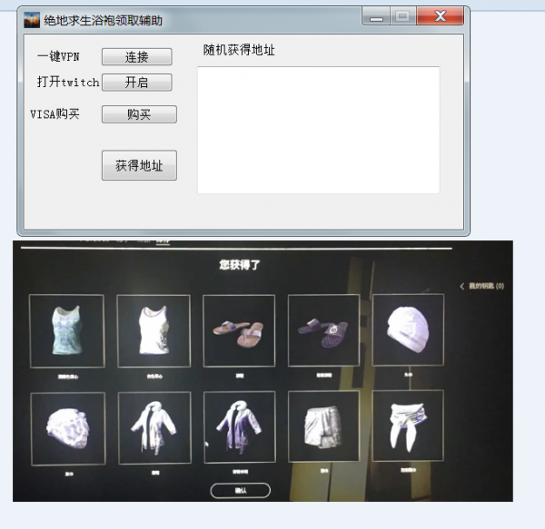Select the tied white skirt item
Image resolution: width=545 pixels, height=529 pixels.
coord(408,426)
